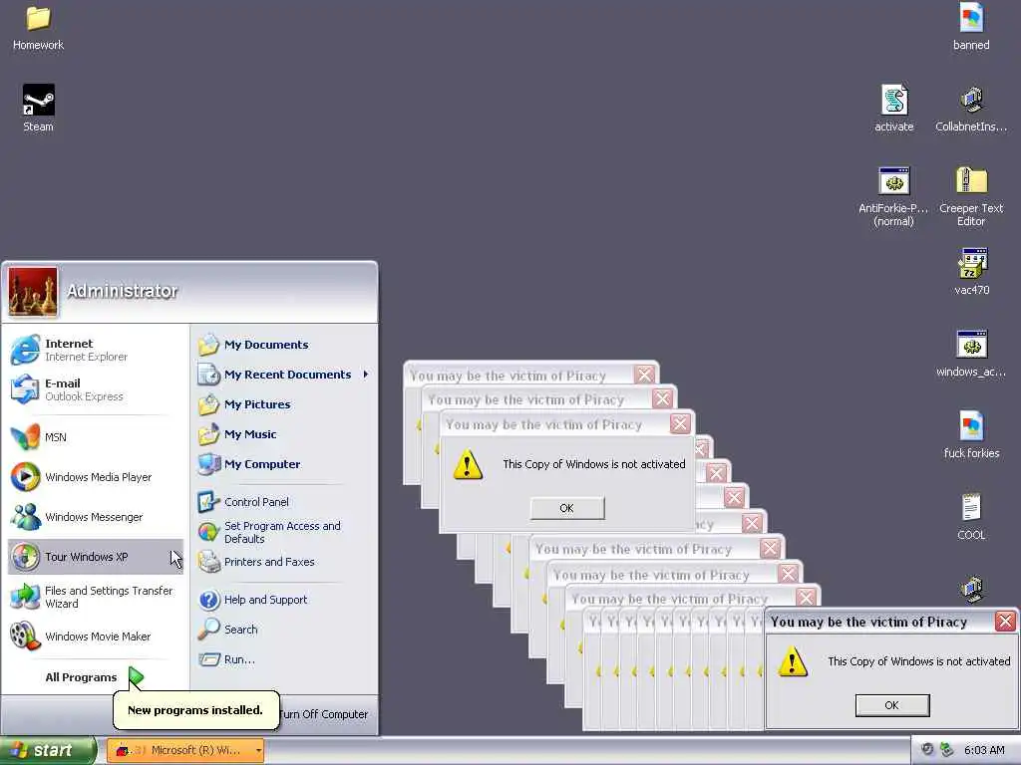Open My Music folder

coord(284,434)
